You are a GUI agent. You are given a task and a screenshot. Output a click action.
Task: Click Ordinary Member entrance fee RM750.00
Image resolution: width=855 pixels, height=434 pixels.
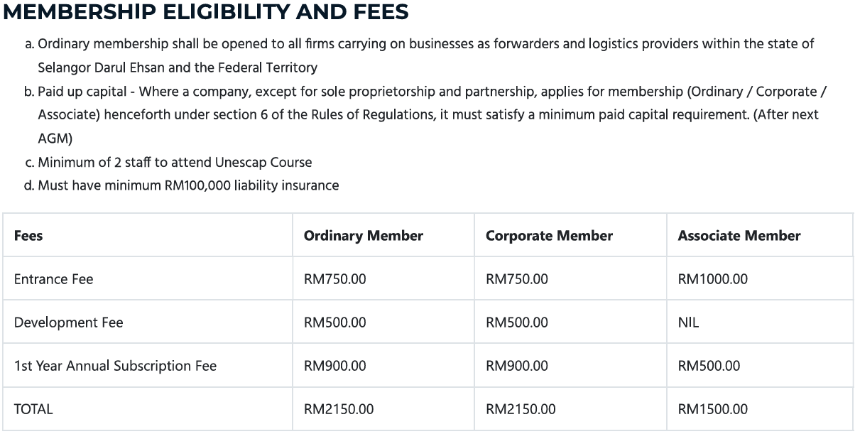coord(334,279)
